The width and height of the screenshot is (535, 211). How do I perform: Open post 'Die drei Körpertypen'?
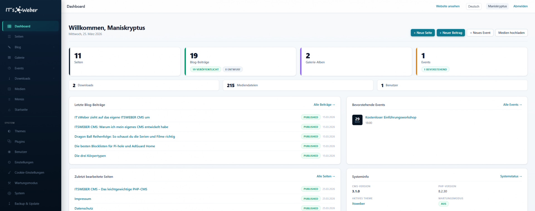tap(90, 156)
